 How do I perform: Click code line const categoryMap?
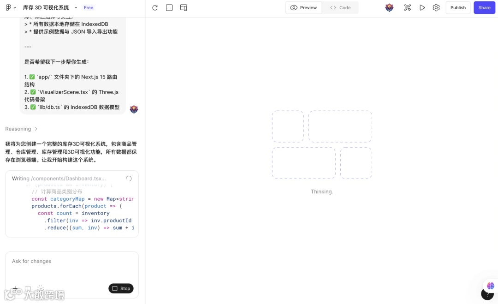click(x=83, y=199)
